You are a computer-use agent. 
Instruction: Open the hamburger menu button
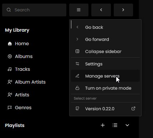point(79,10)
